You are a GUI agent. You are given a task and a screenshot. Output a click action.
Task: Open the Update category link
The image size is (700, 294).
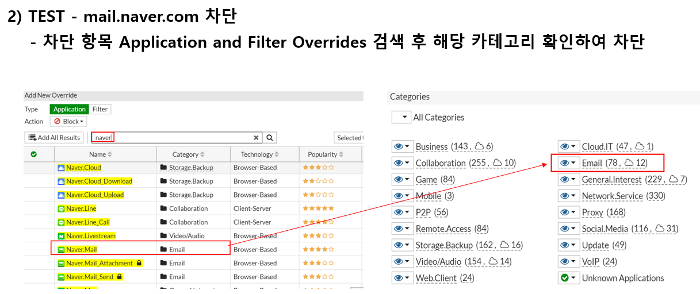coord(595,245)
